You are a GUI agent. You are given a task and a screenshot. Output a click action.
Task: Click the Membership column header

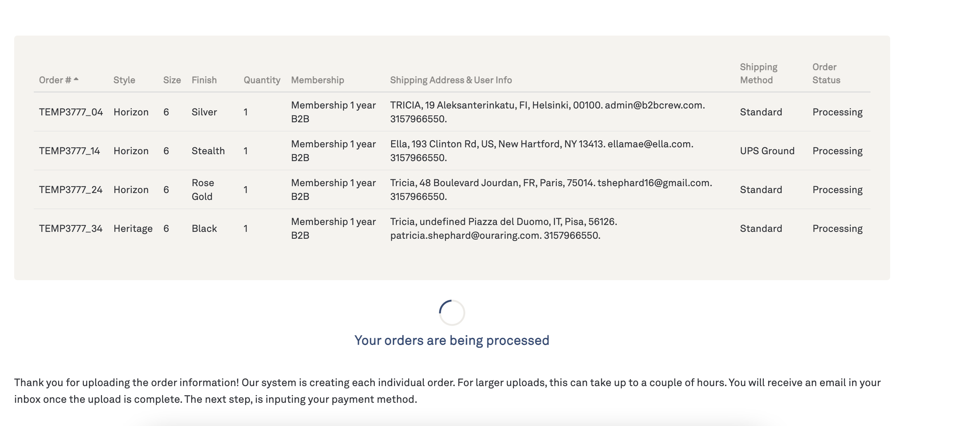317,80
